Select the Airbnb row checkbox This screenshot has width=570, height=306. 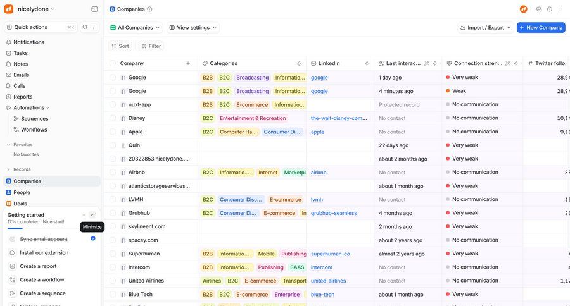(x=113, y=173)
